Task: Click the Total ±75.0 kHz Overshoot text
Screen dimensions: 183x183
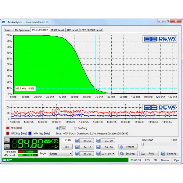Action: [x=92, y=134]
